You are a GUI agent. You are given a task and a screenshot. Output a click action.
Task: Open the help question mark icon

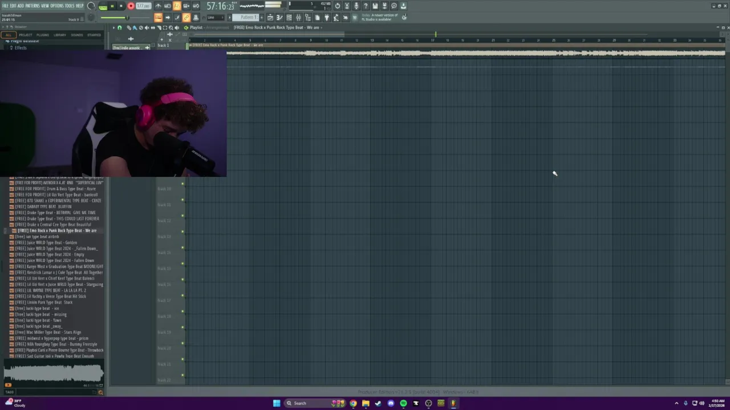point(366,6)
